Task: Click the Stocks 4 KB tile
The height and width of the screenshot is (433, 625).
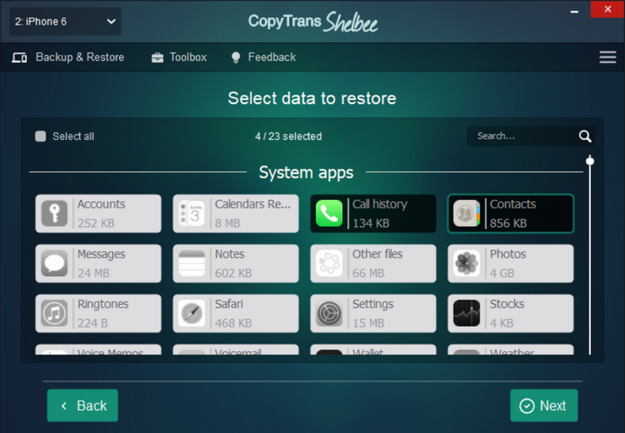Action: (x=511, y=313)
